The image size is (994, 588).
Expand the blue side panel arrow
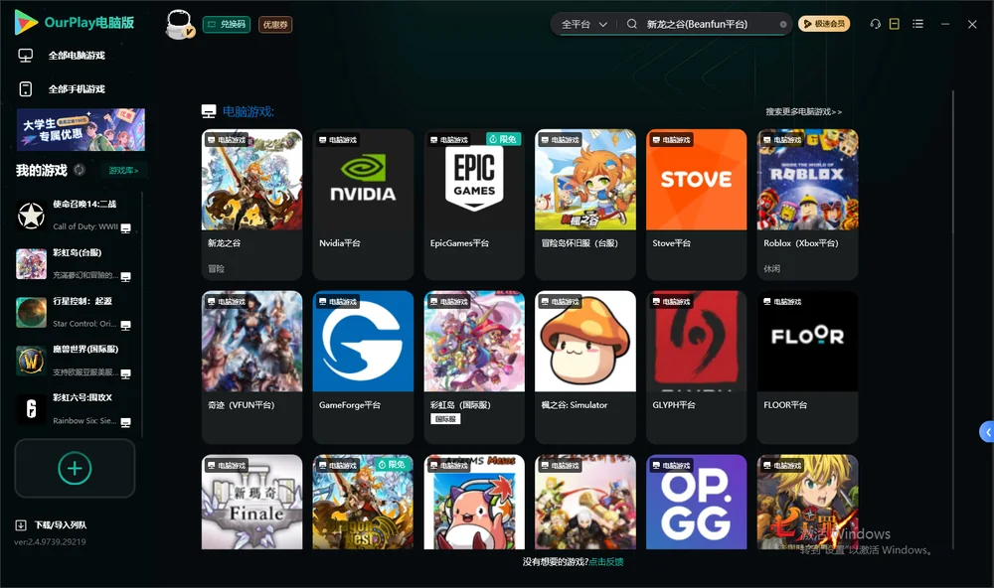987,432
